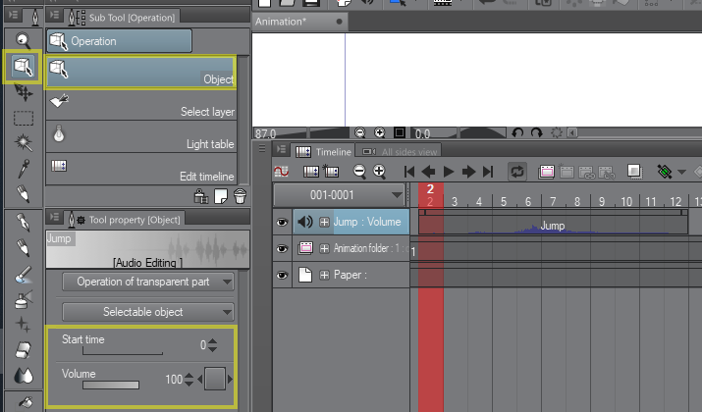Click the new timeline icon

click(x=331, y=172)
